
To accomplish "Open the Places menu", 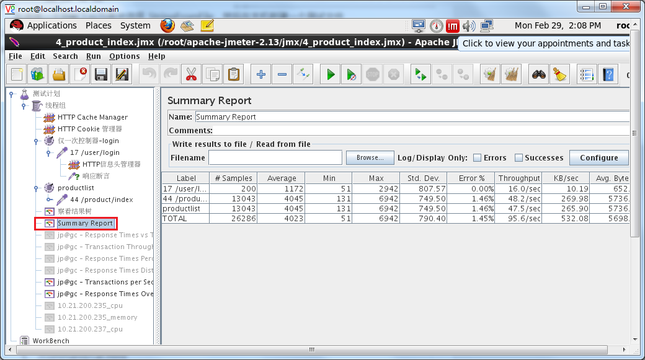I will (x=99, y=25).
